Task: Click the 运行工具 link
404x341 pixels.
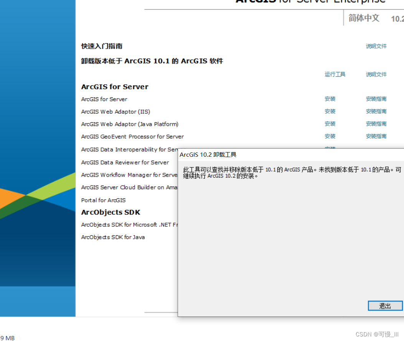Action: 335,74
